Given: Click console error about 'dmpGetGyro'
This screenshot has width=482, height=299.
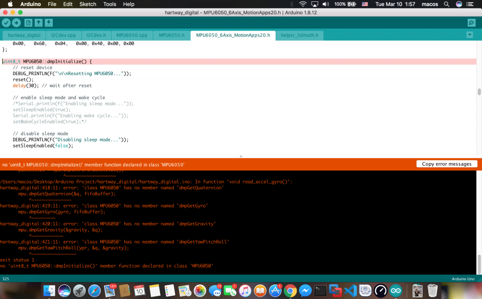Looking at the screenshot, I should (104, 206).
